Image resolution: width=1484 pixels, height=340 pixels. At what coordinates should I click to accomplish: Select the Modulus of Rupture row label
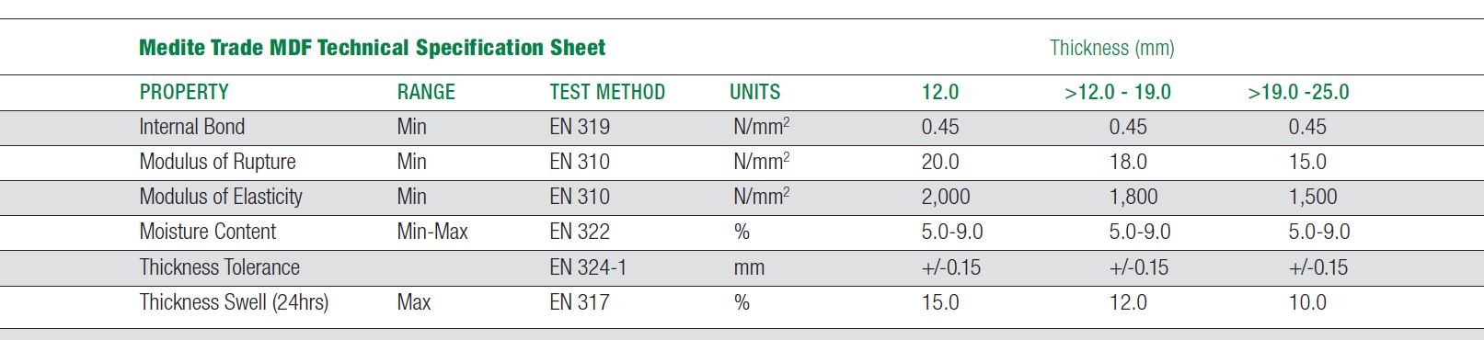pyautogui.click(x=218, y=162)
